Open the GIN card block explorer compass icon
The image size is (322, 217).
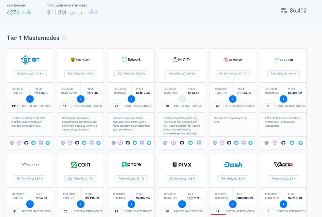(19, 143)
